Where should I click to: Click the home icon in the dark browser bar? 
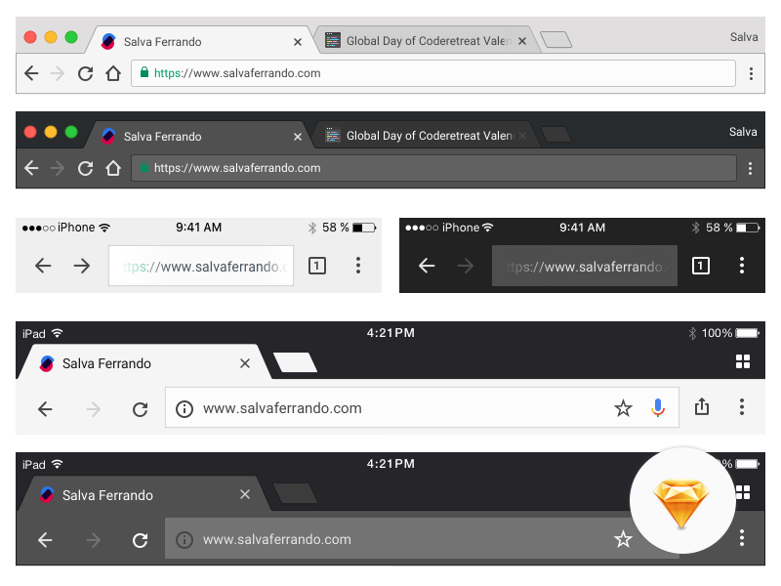click(x=112, y=167)
